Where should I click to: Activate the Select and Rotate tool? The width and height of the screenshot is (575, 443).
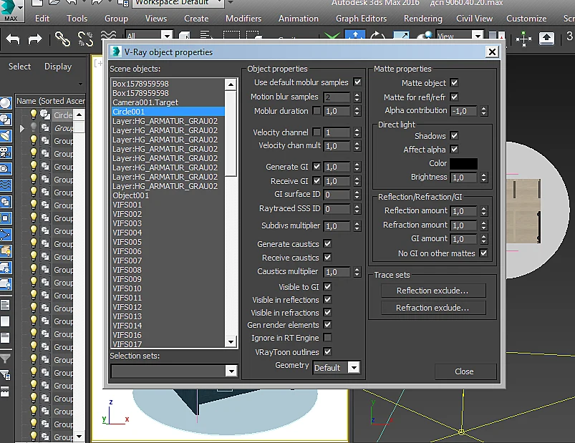click(377, 35)
